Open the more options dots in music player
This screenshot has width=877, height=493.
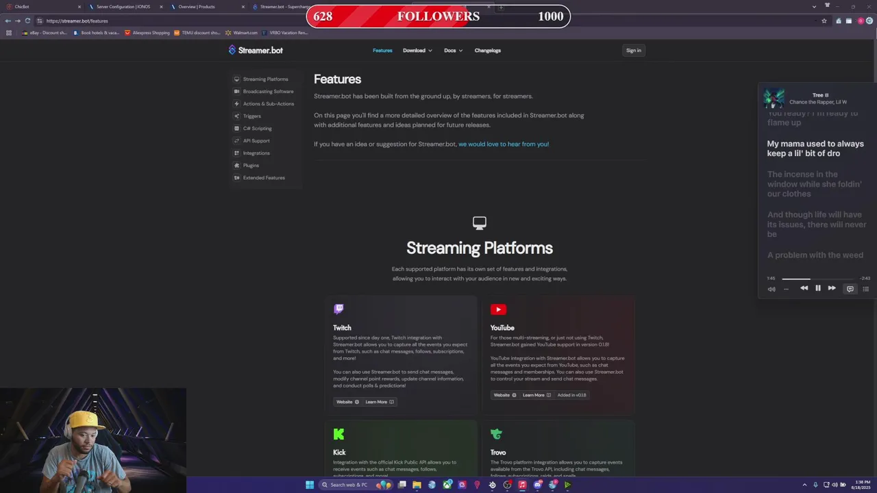tap(786, 288)
